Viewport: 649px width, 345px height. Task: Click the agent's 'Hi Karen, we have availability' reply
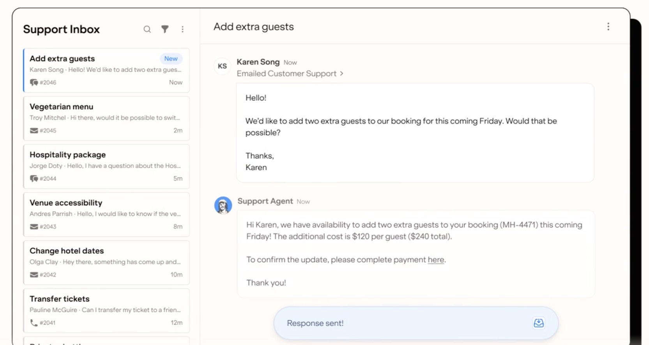(416, 254)
